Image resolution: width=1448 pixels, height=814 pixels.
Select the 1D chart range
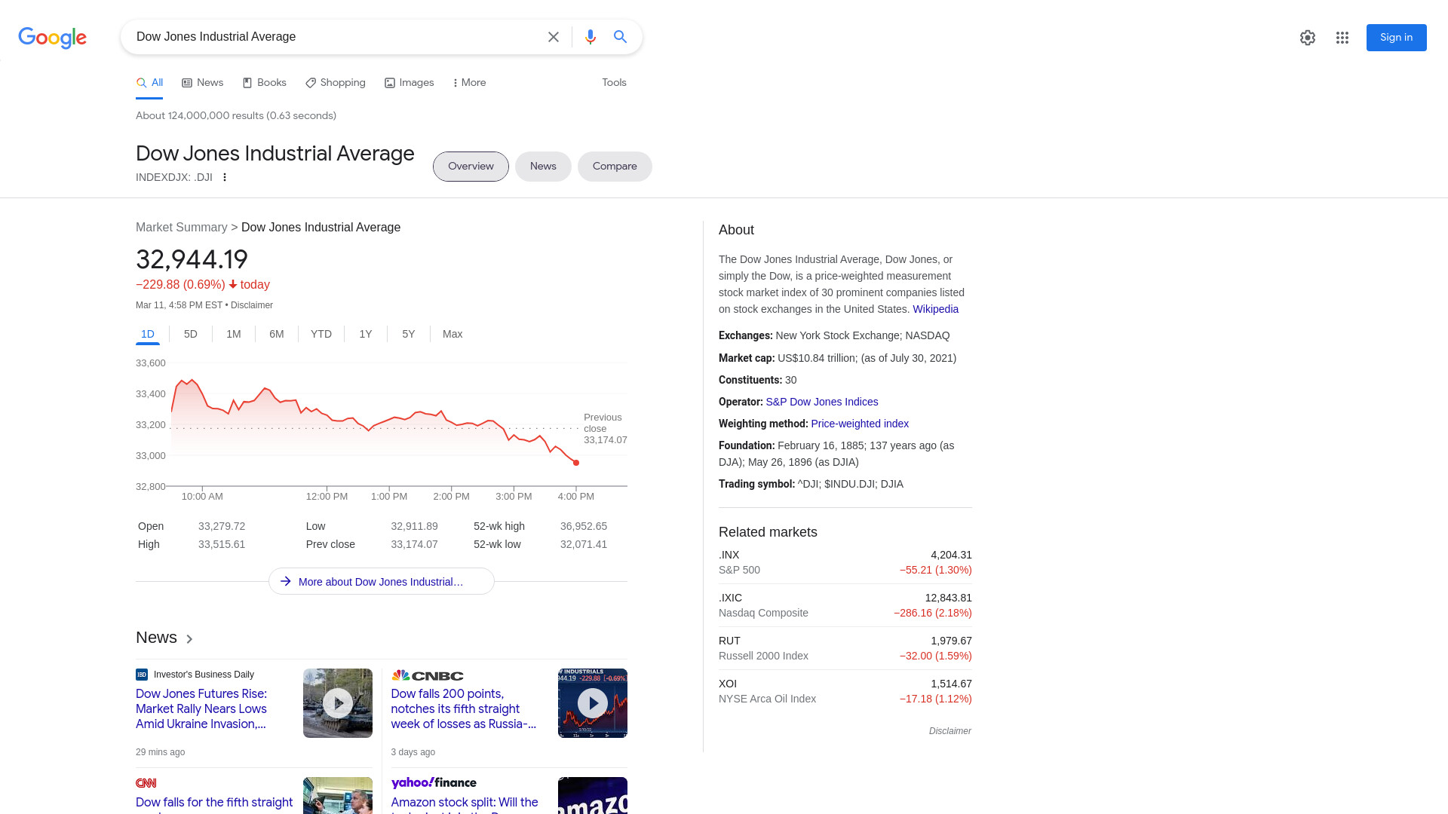(148, 334)
